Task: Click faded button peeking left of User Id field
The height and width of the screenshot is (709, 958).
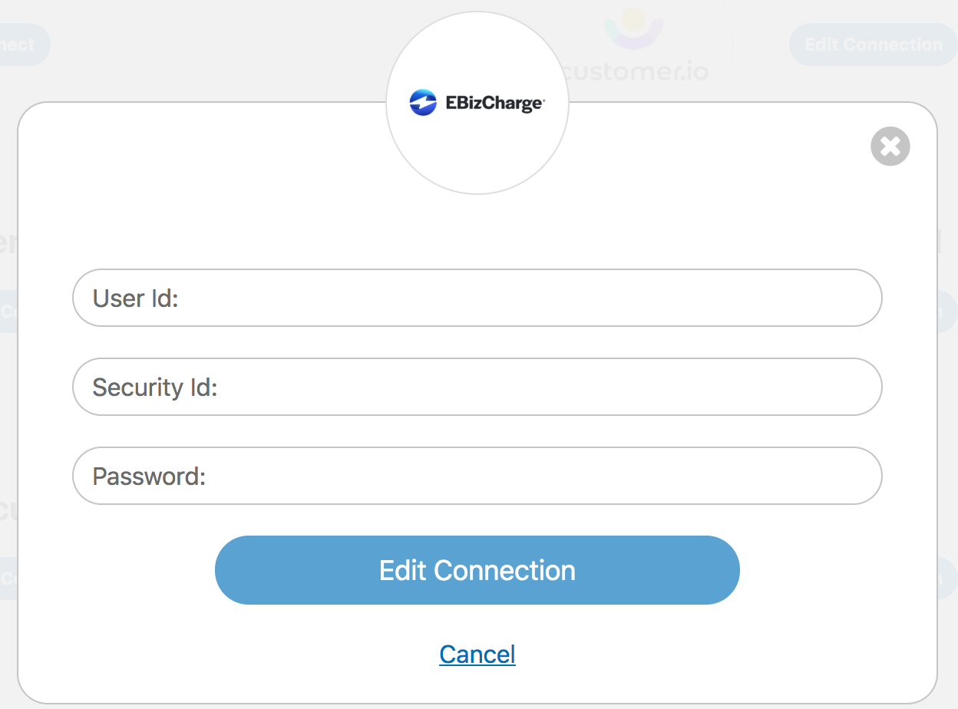Action: click(8, 312)
